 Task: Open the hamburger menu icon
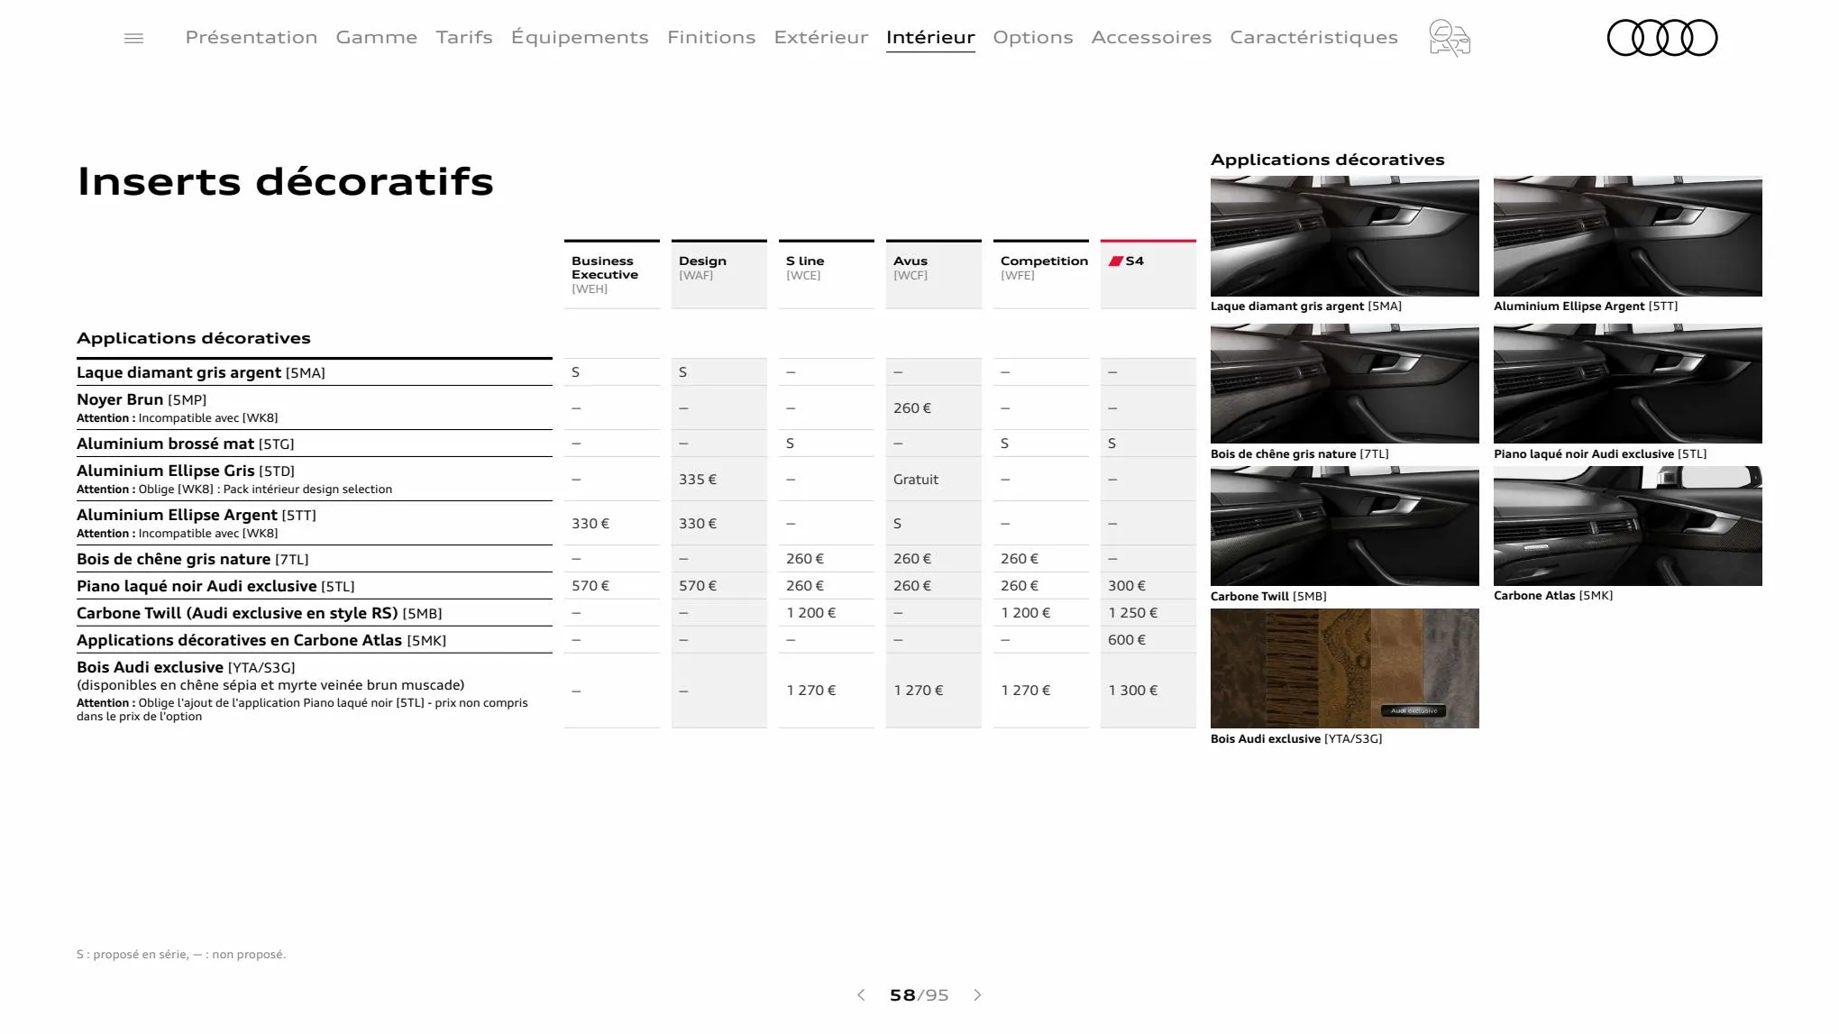click(x=133, y=38)
